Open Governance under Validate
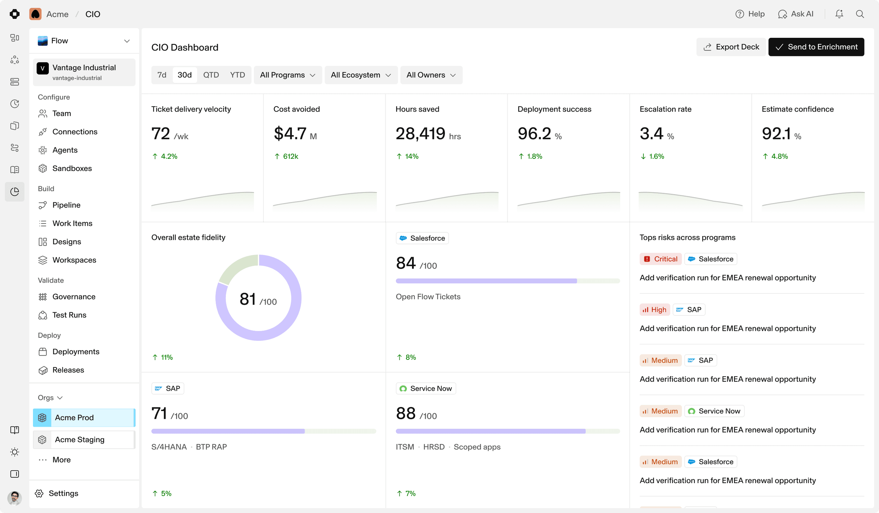Image resolution: width=879 pixels, height=513 pixels. tap(84, 297)
